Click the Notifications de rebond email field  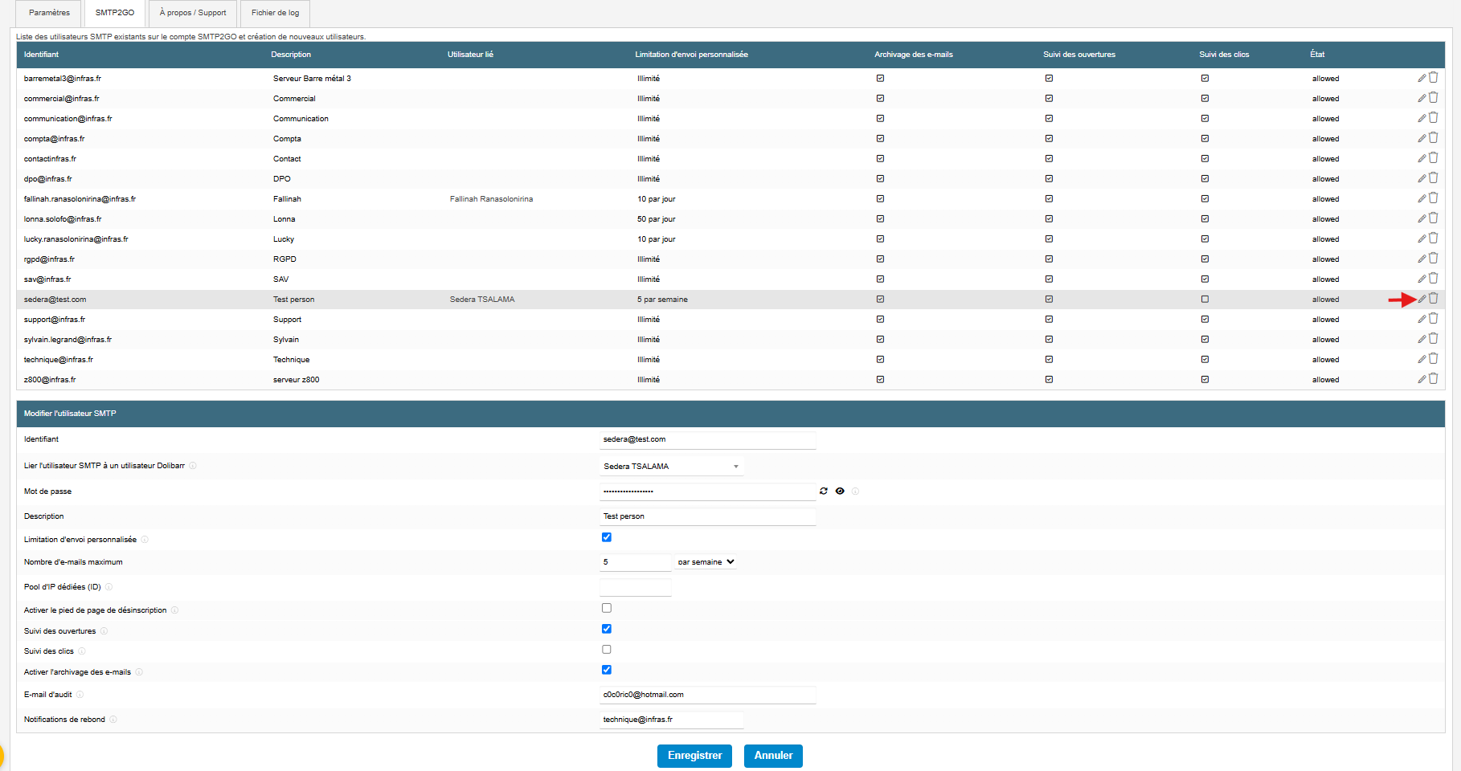tap(672, 720)
